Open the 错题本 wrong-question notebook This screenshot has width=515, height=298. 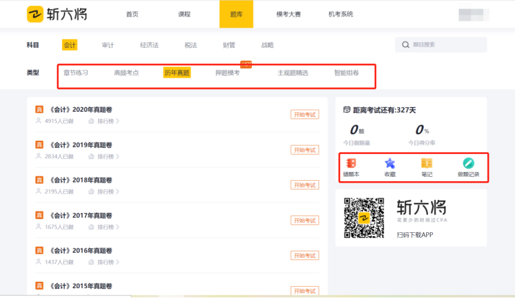[351, 168]
